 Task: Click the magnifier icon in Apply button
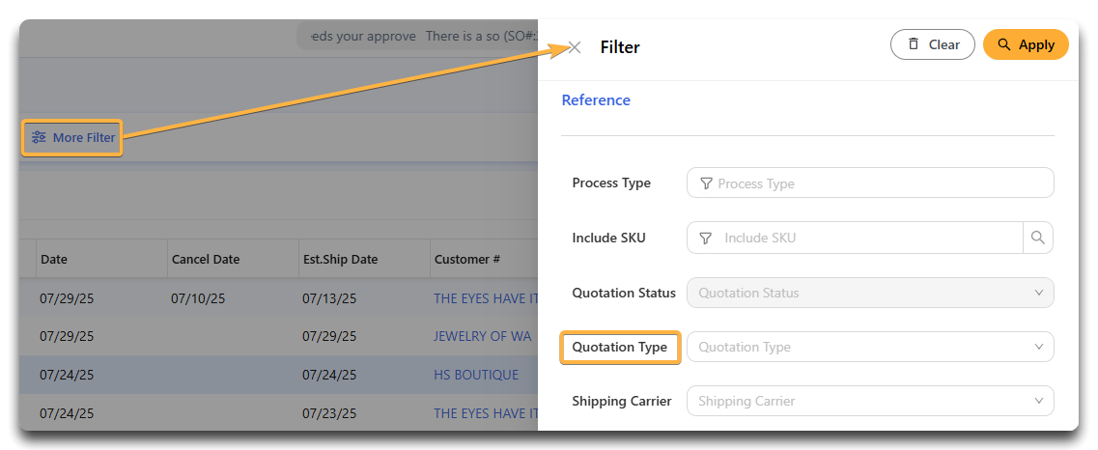click(1003, 44)
